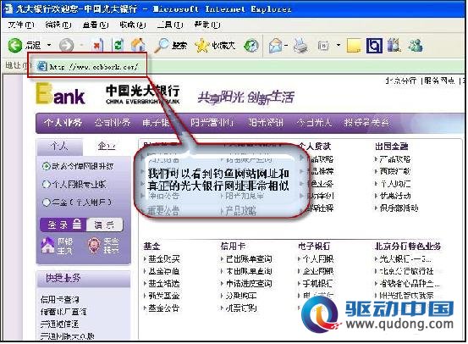Click the Forward arrow button
Screen dimensions: 468x344
tap(66, 46)
